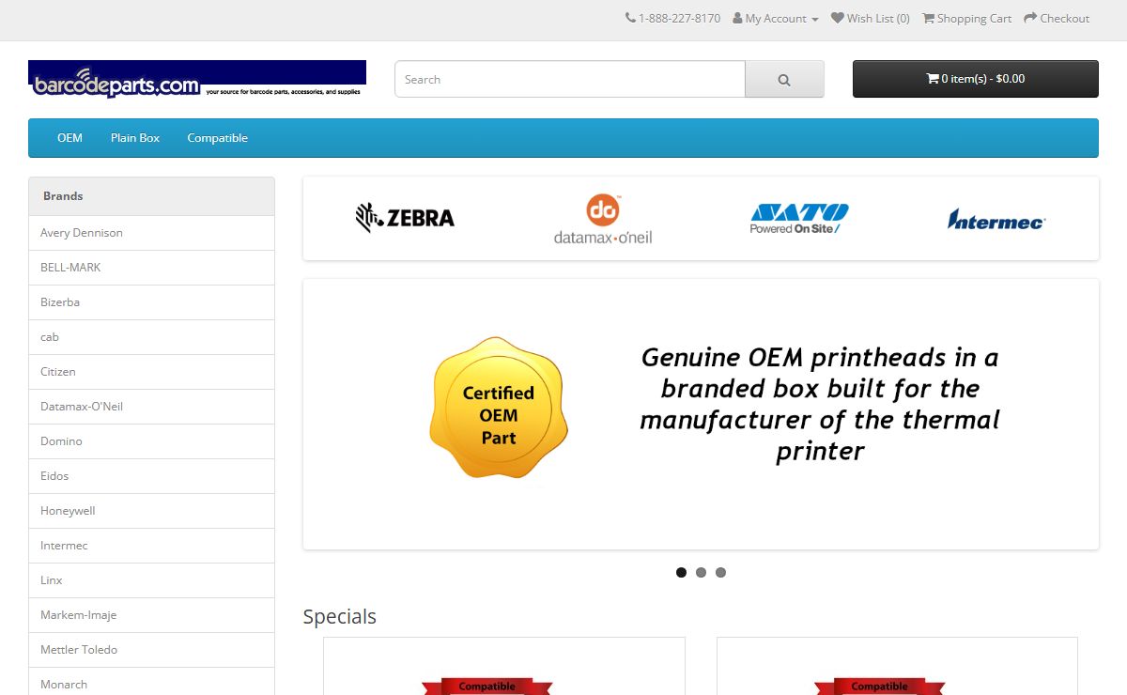Open Honeywell brand in sidebar
1127x695 pixels.
coord(151,511)
